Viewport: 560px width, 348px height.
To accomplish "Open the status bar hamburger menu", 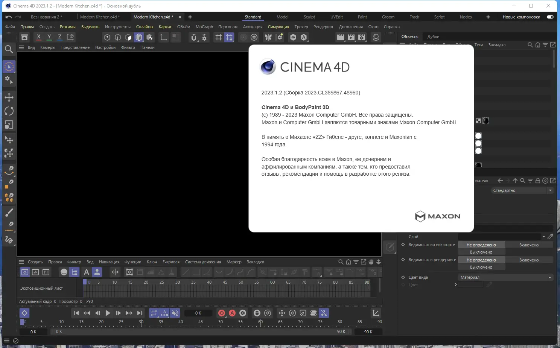I will [x=6, y=341].
